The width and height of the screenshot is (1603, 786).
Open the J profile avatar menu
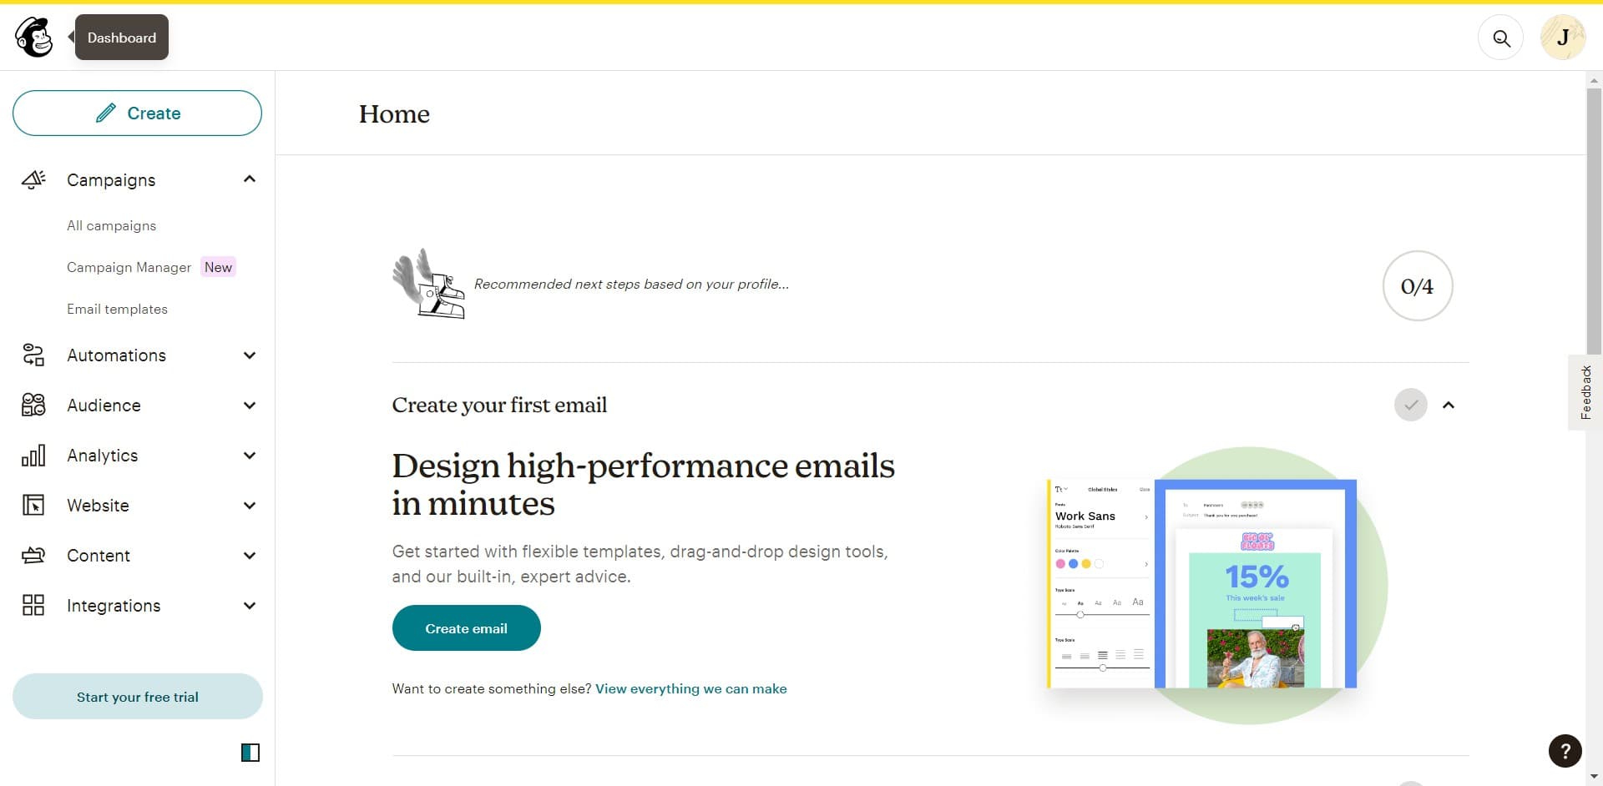coord(1562,37)
